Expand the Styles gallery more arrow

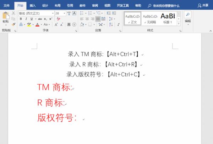pyautogui.click(x=179, y=23)
